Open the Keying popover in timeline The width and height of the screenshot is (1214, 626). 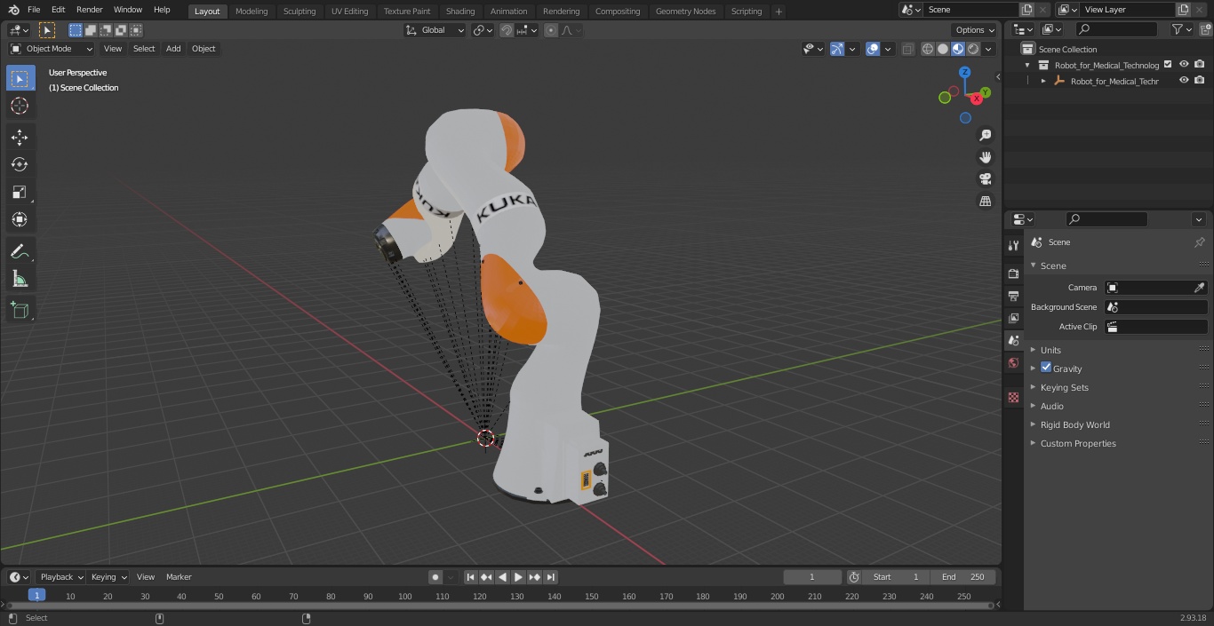tap(108, 577)
